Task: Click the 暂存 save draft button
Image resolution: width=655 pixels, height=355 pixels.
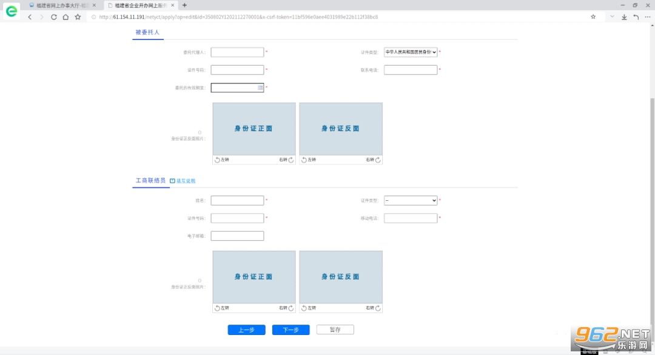Action: click(335, 330)
